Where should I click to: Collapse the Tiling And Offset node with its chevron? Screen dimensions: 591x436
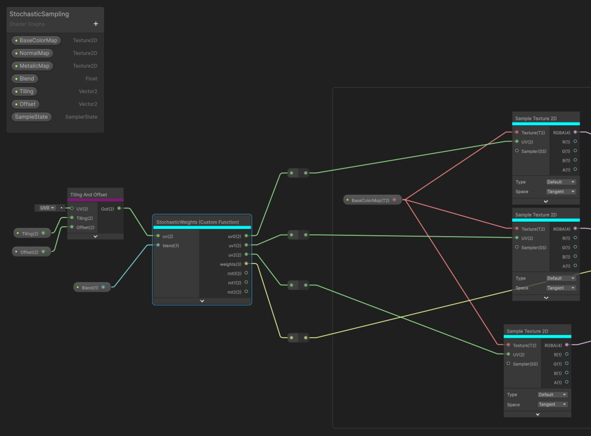click(96, 236)
